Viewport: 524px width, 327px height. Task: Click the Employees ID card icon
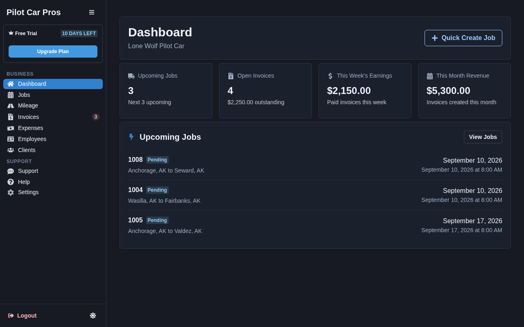click(x=11, y=139)
